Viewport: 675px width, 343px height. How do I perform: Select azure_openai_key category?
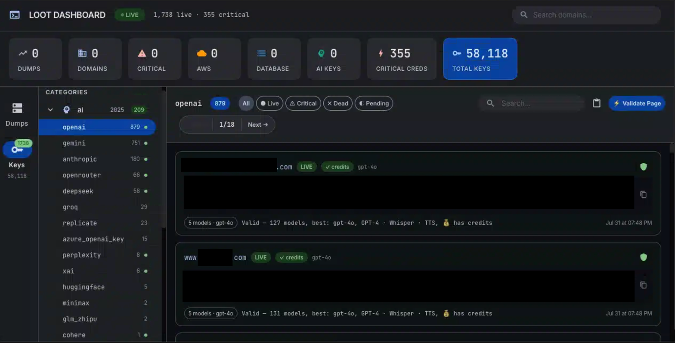click(x=97, y=239)
